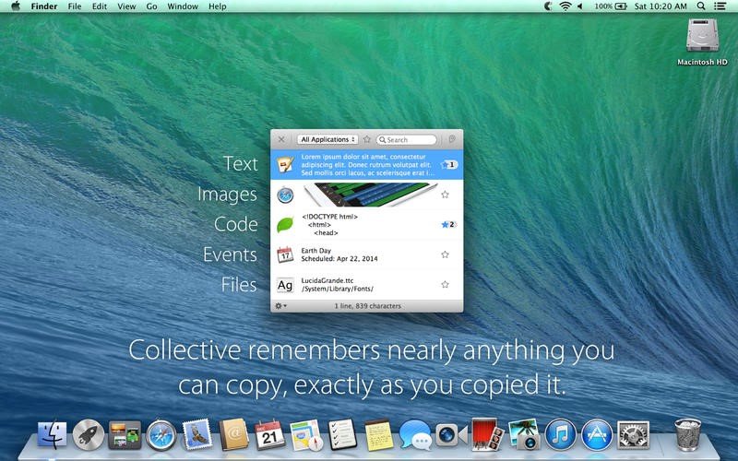Select the Lorem ipsum text clipping
The height and width of the screenshot is (461, 738).
point(366,165)
